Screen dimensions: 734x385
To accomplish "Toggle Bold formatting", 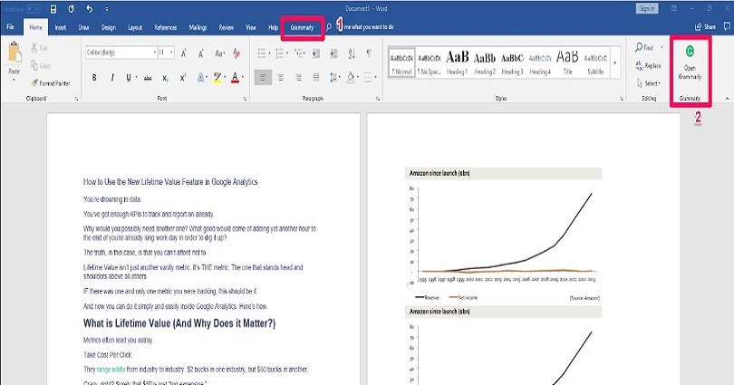I will (x=94, y=78).
